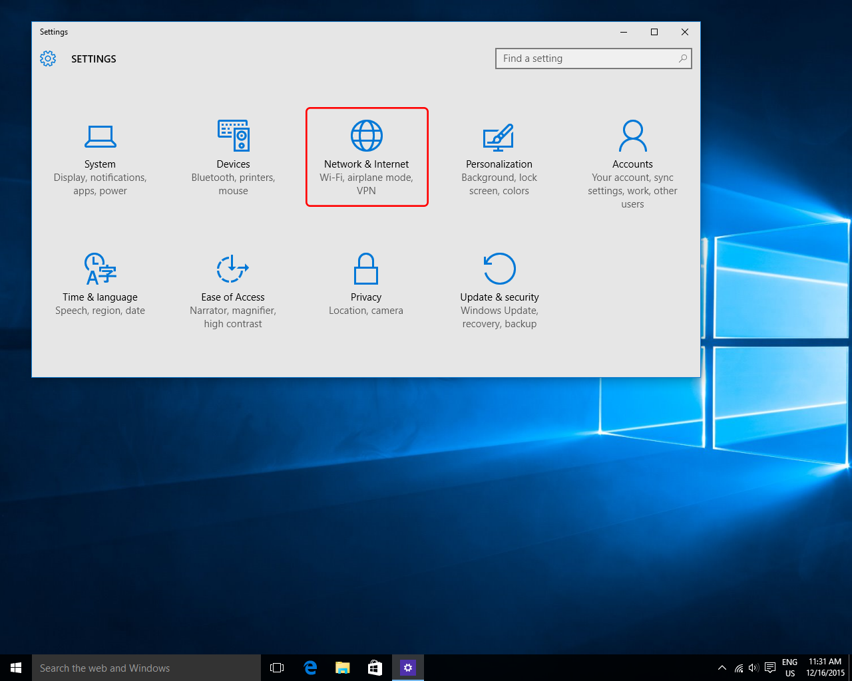Click 'Location, camera' description
The width and height of the screenshot is (852, 681).
tap(366, 311)
